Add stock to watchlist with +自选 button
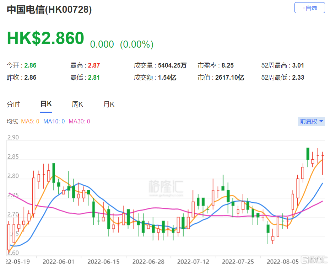This screenshot has height=266, width=330. pos(309,8)
